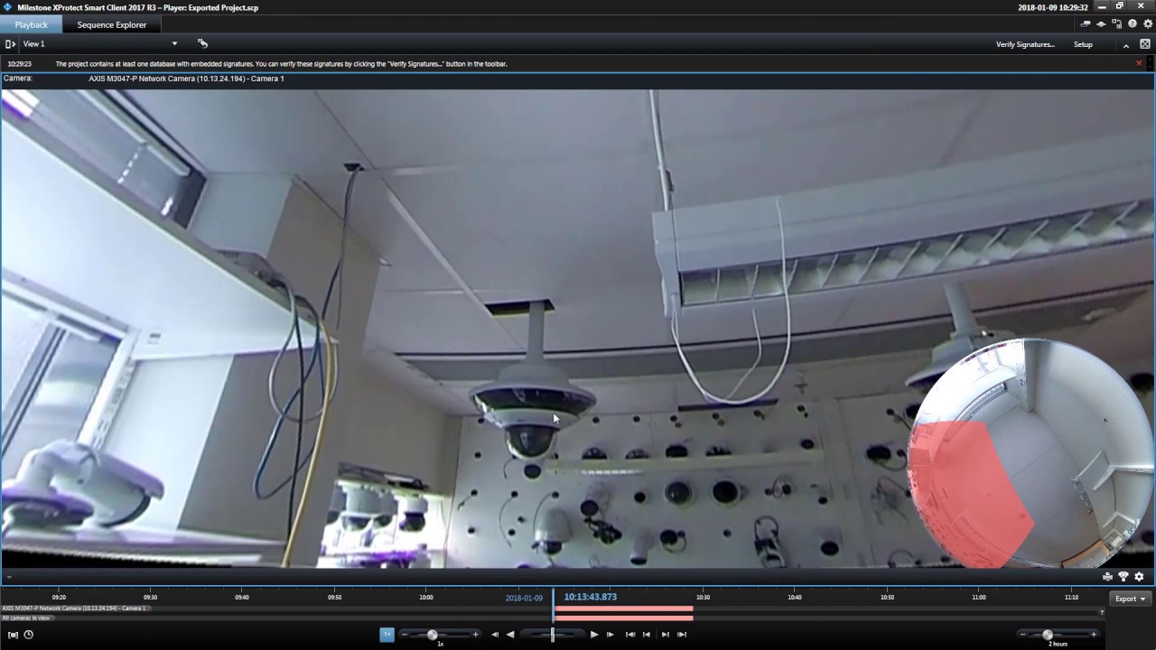1156x650 pixels.
Task: Toggle the 1x playback speed button
Action: [387, 635]
